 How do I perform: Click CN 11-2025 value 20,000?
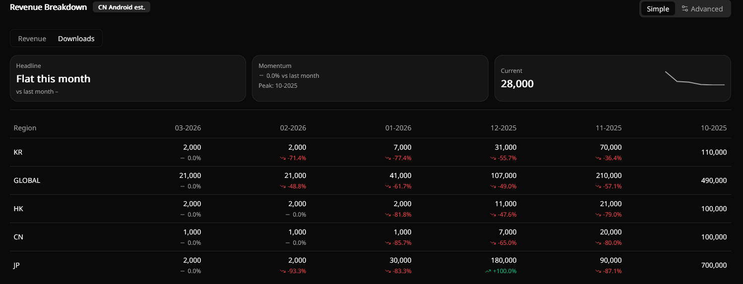(611, 232)
